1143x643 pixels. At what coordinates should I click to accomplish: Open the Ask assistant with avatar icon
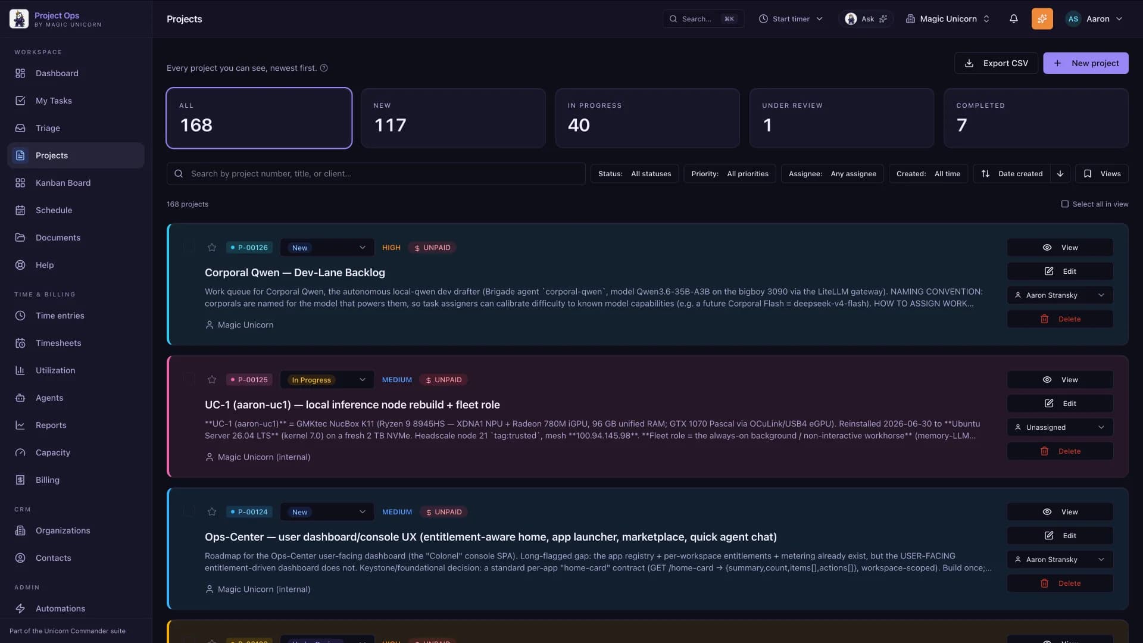[866, 19]
